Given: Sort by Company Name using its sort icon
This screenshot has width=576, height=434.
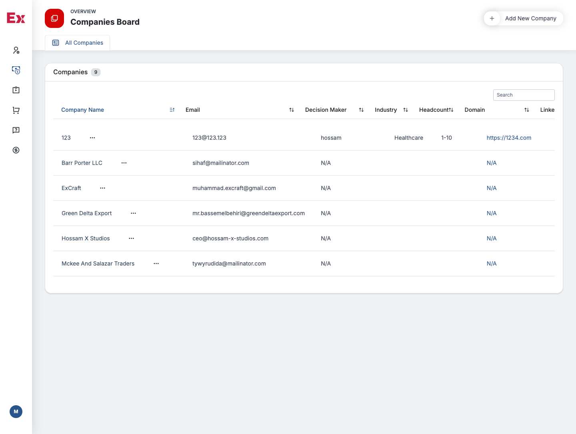Looking at the screenshot, I should coord(172,110).
